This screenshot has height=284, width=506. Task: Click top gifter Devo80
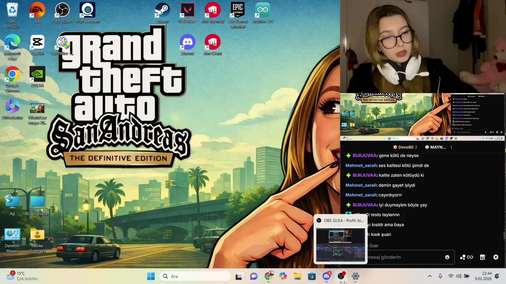[x=405, y=147]
